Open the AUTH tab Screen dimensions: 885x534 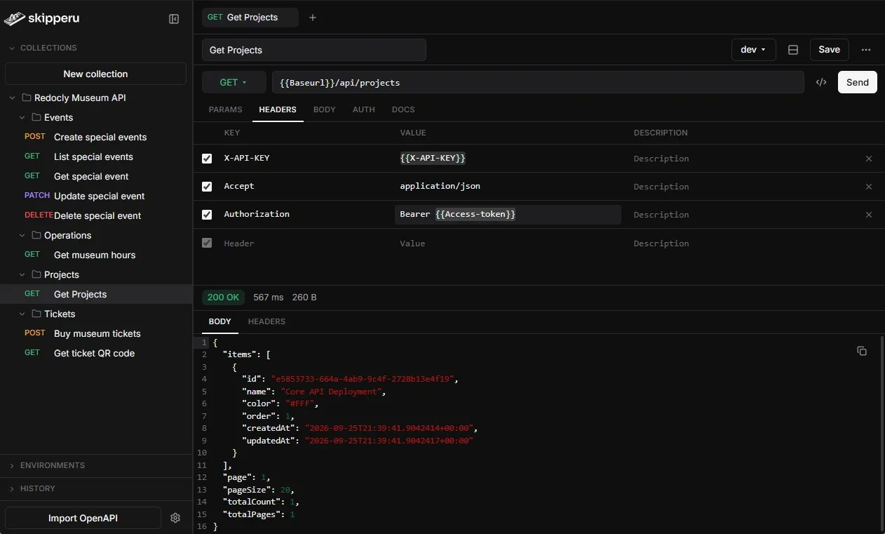pos(363,109)
